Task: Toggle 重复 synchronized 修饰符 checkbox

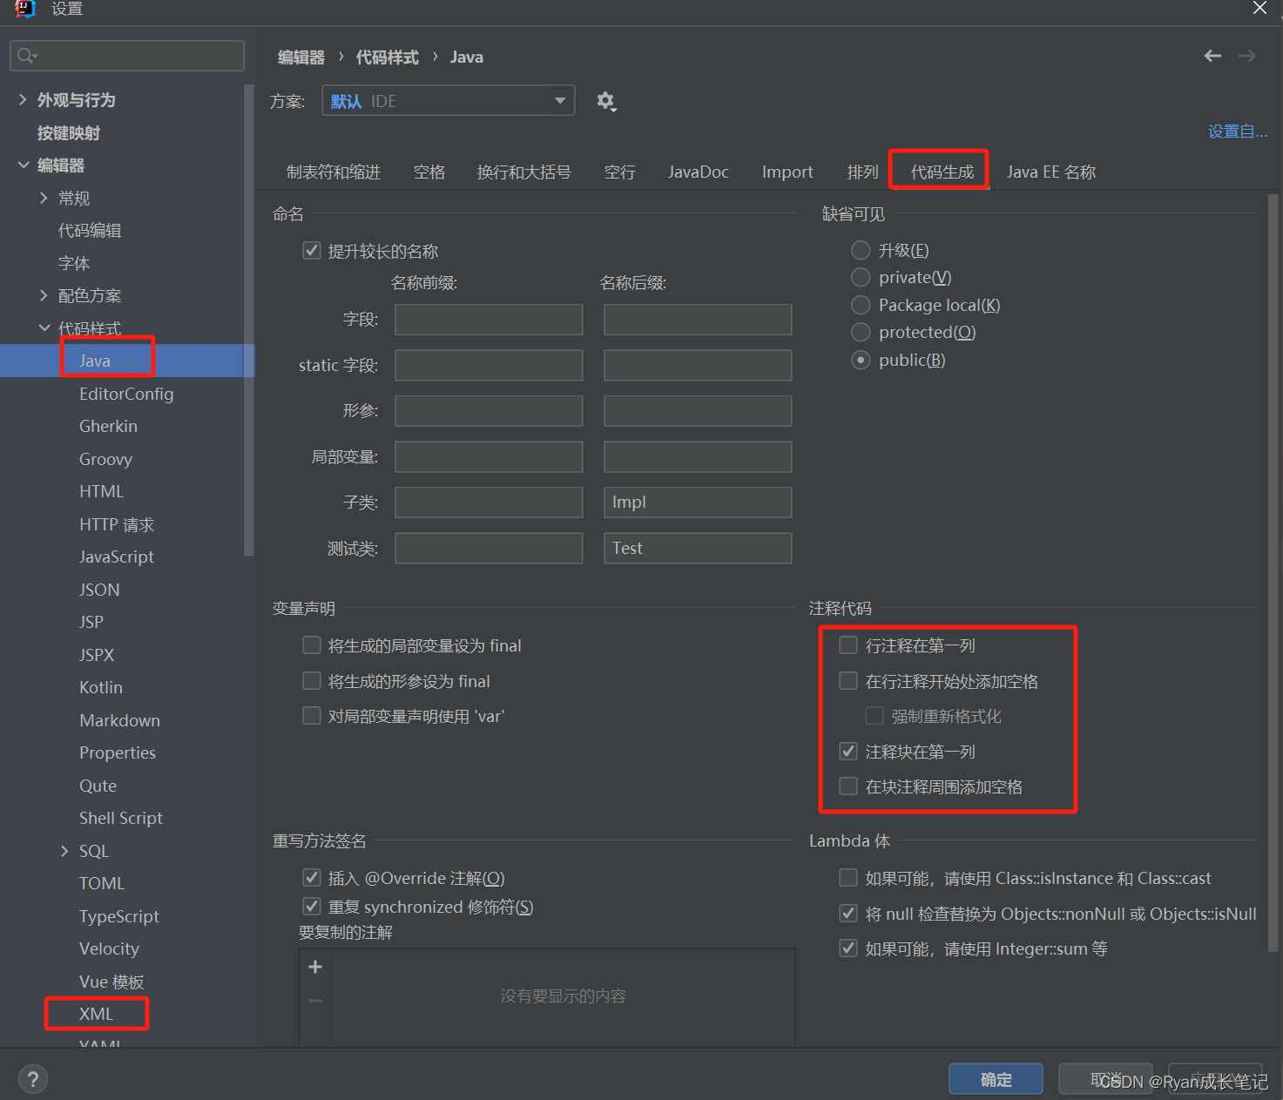Action: click(312, 907)
